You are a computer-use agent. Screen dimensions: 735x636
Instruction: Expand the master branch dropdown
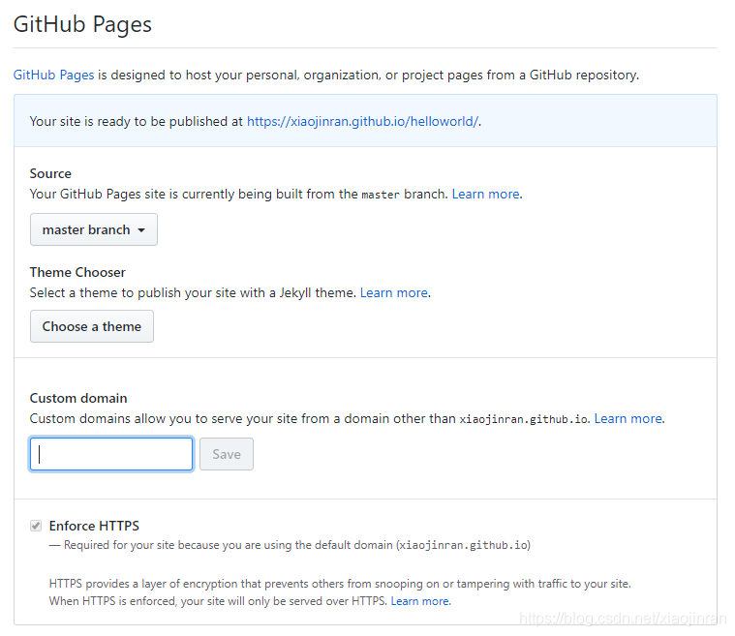coord(94,229)
